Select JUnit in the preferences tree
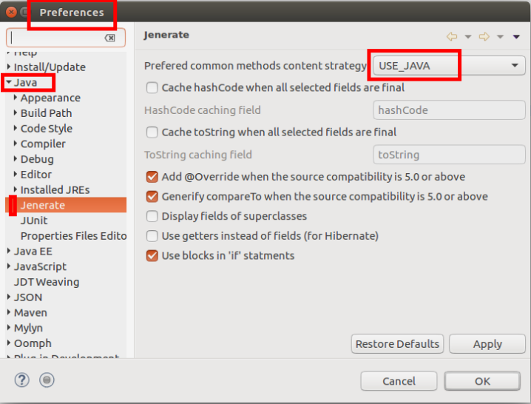Screen dimensions: 531x404 34,220
